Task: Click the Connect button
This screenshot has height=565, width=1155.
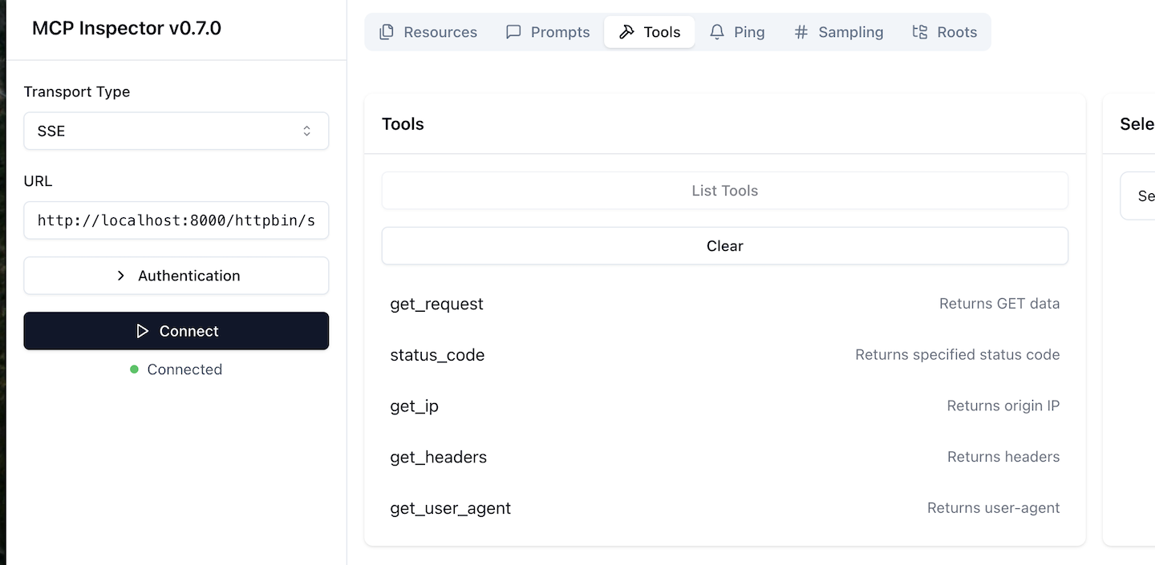Action: click(176, 331)
